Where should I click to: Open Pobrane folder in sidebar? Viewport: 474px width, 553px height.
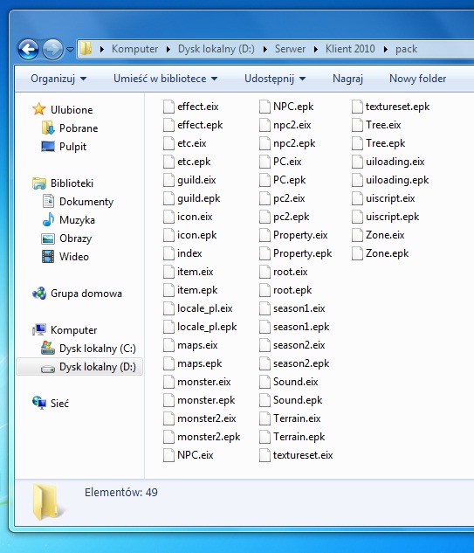(x=79, y=128)
